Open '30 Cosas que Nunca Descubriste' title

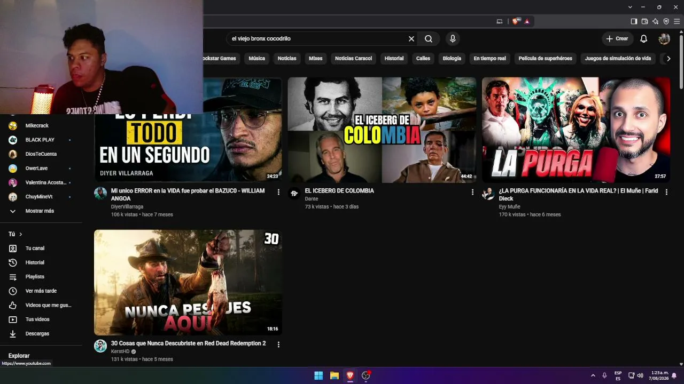188,343
